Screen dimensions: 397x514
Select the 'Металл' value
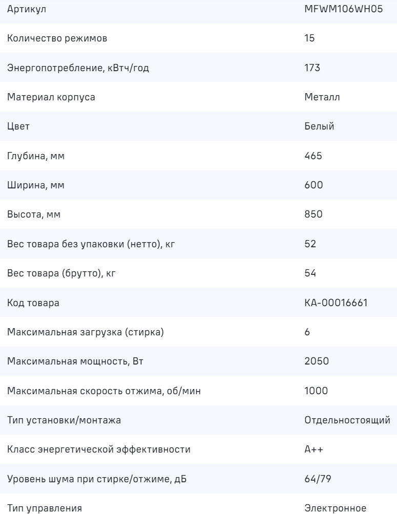(x=319, y=98)
